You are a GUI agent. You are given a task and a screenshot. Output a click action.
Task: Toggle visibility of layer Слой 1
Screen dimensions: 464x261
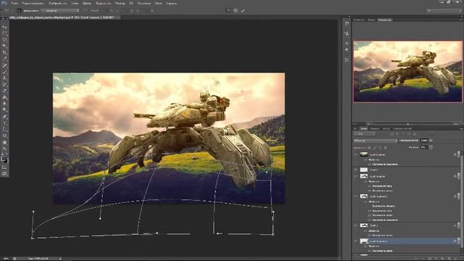point(356,225)
